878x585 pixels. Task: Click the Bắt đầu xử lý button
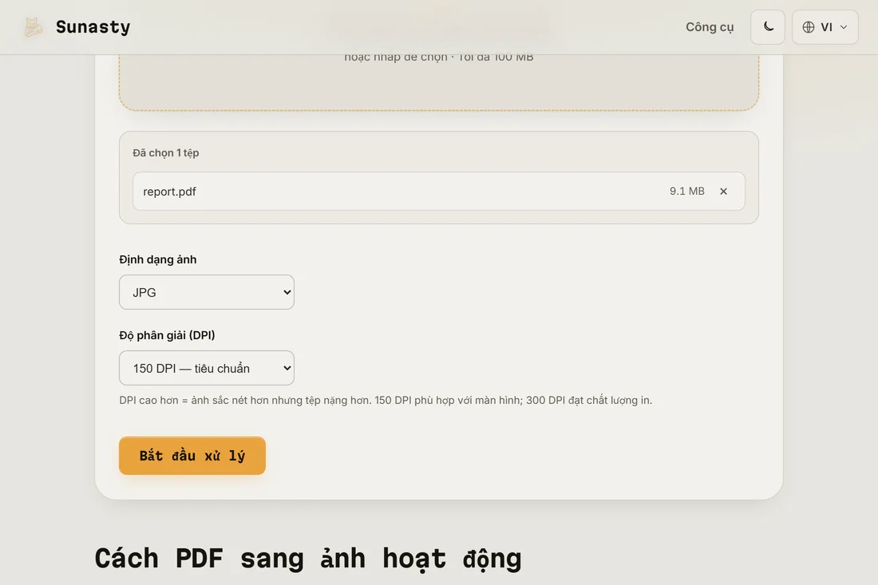[x=192, y=456]
